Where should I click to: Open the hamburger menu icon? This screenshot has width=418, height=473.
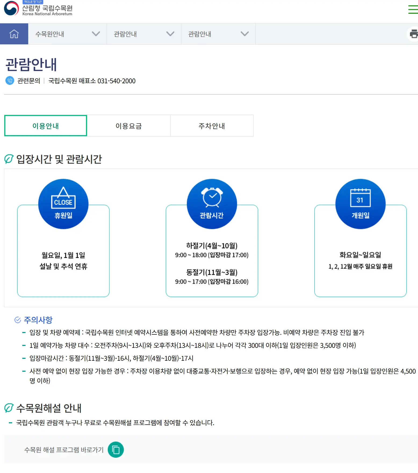pos(413,9)
